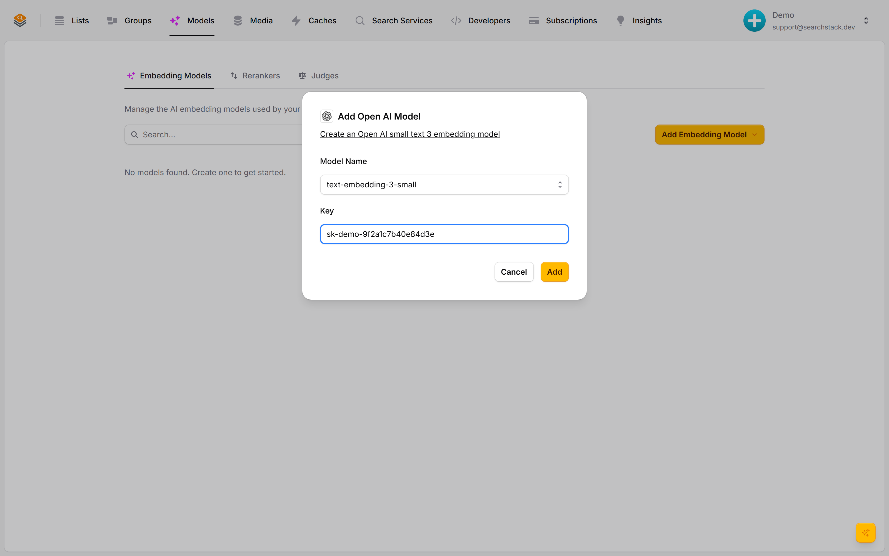Click the No models found message
Image resolution: width=889 pixels, height=556 pixels.
click(x=205, y=172)
